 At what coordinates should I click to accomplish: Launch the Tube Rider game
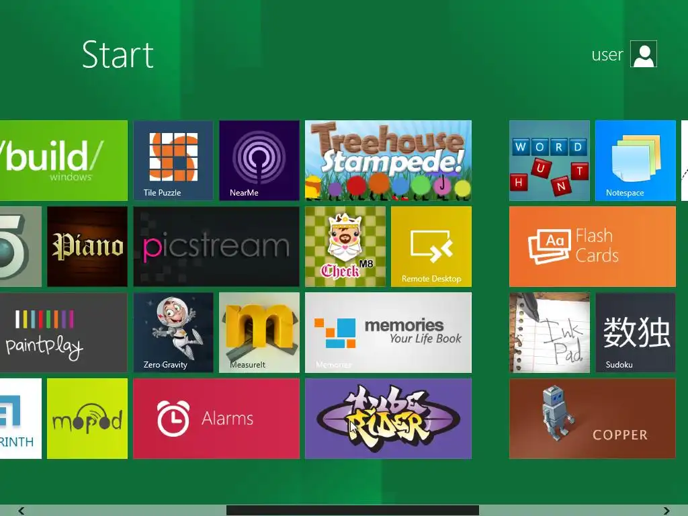click(388, 419)
